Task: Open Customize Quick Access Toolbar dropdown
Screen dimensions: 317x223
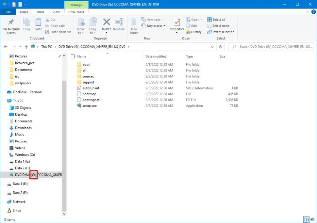Action: coord(25,5)
